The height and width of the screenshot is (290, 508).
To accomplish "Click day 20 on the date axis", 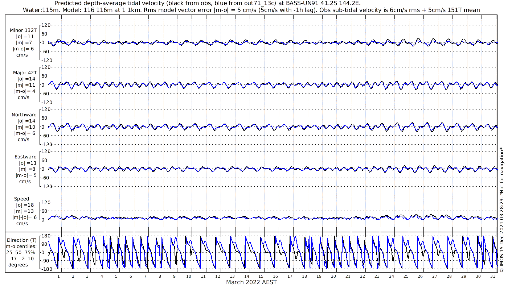I will click(x=333, y=276).
